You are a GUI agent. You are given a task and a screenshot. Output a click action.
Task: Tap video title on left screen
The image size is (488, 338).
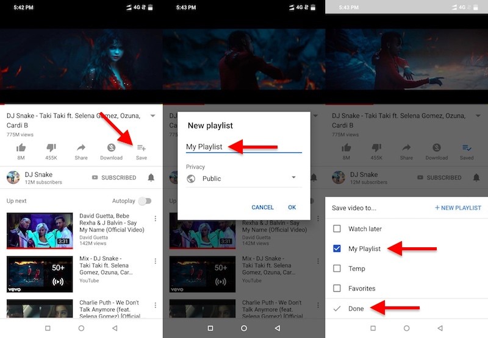[x=73, y=120]
